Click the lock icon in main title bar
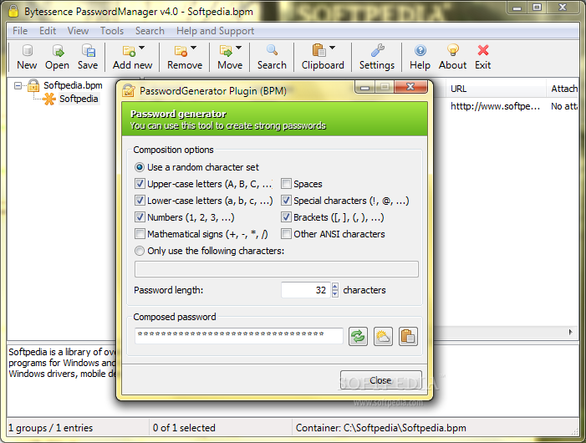 click(x=13, y=11)
